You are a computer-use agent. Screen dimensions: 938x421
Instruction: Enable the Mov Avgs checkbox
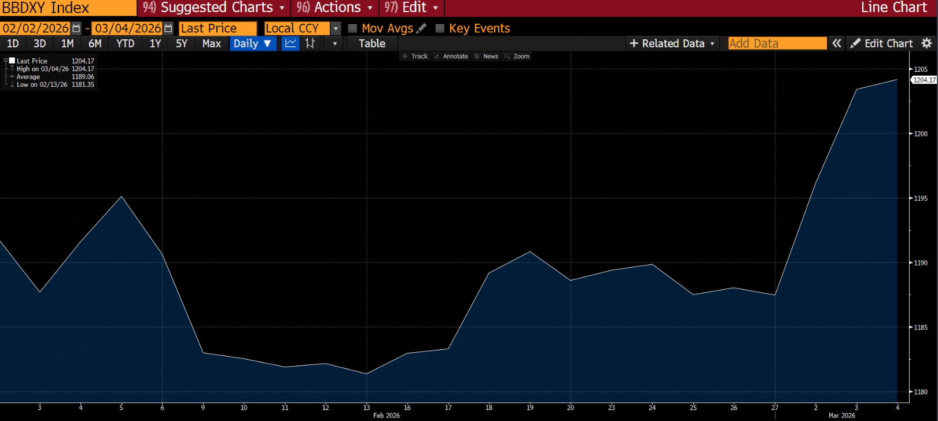pos(352,28)
